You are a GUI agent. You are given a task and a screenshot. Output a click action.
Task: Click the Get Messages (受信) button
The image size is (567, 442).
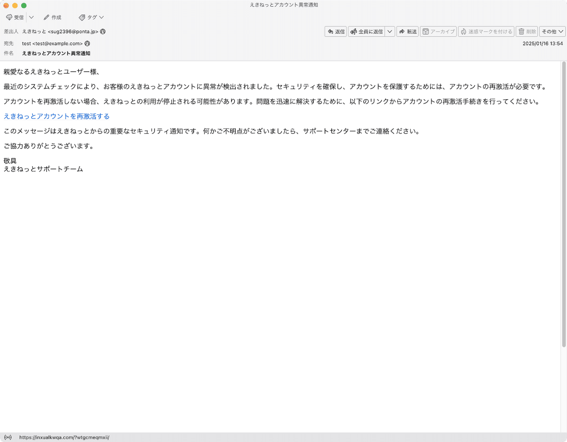15,17
